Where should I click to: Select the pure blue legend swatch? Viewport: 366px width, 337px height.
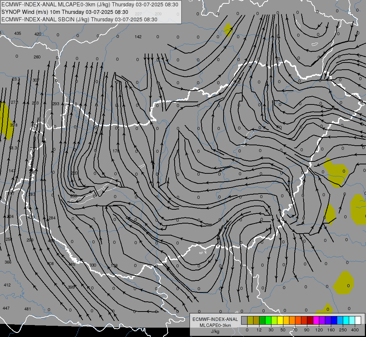coord(334,320)
